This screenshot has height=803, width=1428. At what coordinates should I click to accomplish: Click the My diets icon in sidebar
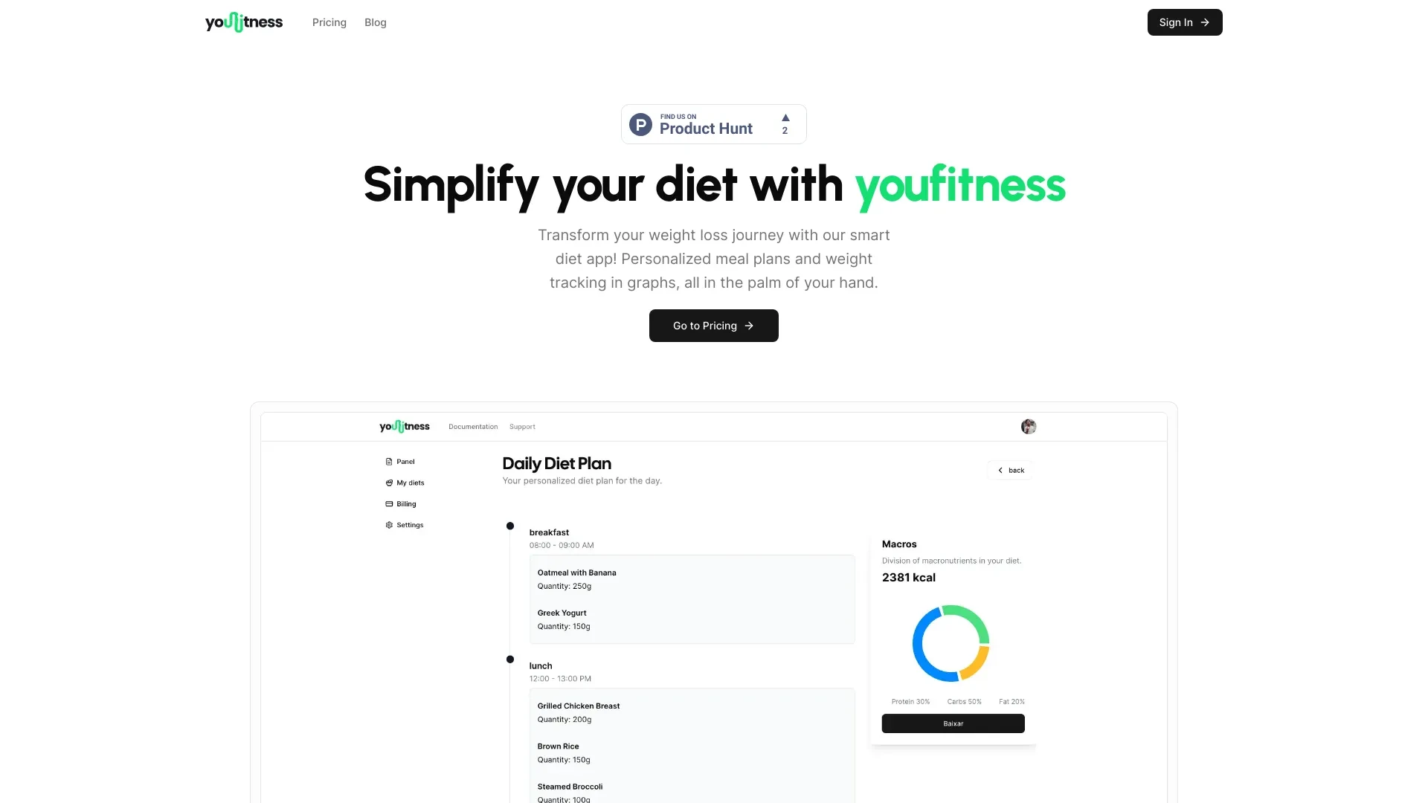(x=388, y=483)
